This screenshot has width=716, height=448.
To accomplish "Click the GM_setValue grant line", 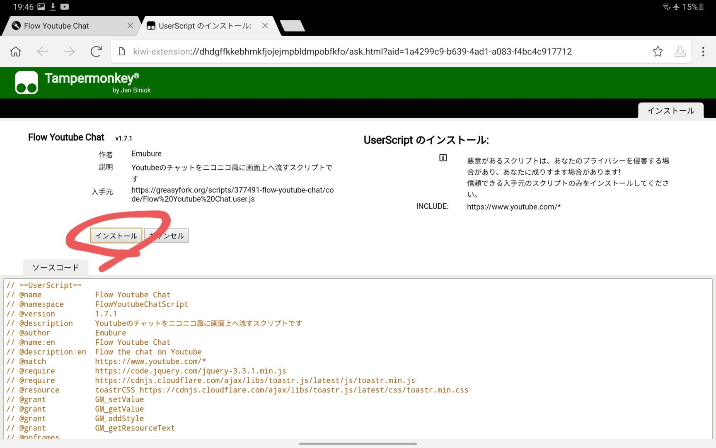I will [75, 399].
